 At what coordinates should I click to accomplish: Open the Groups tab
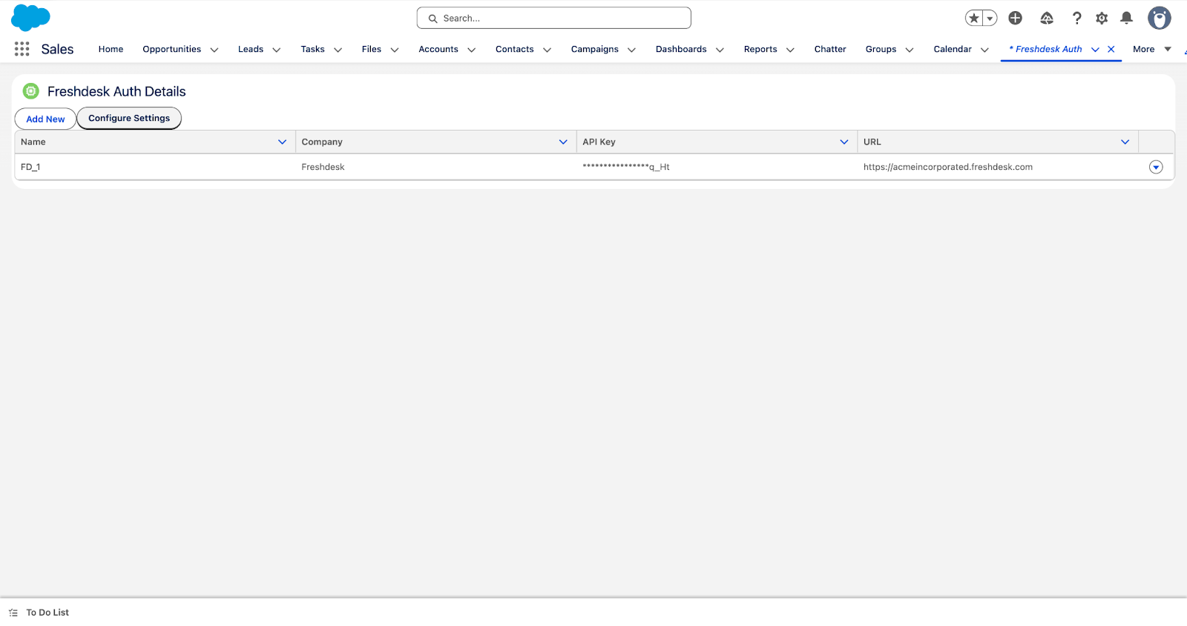881,49
